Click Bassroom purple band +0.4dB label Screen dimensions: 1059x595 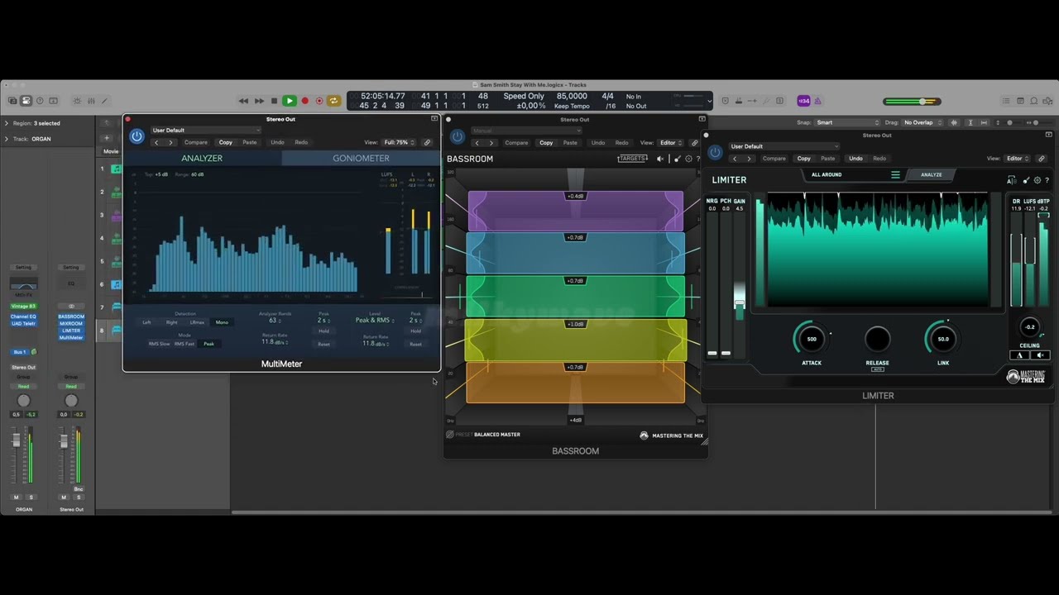click(575, 196)
